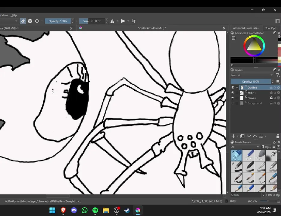The image size is (281, 216).
Task: Hide the color 1 layer
Action: point(233,93)
